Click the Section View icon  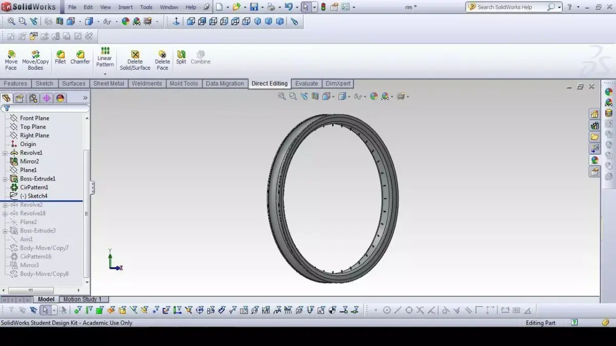pyautogui.click(x=315, y=96)
